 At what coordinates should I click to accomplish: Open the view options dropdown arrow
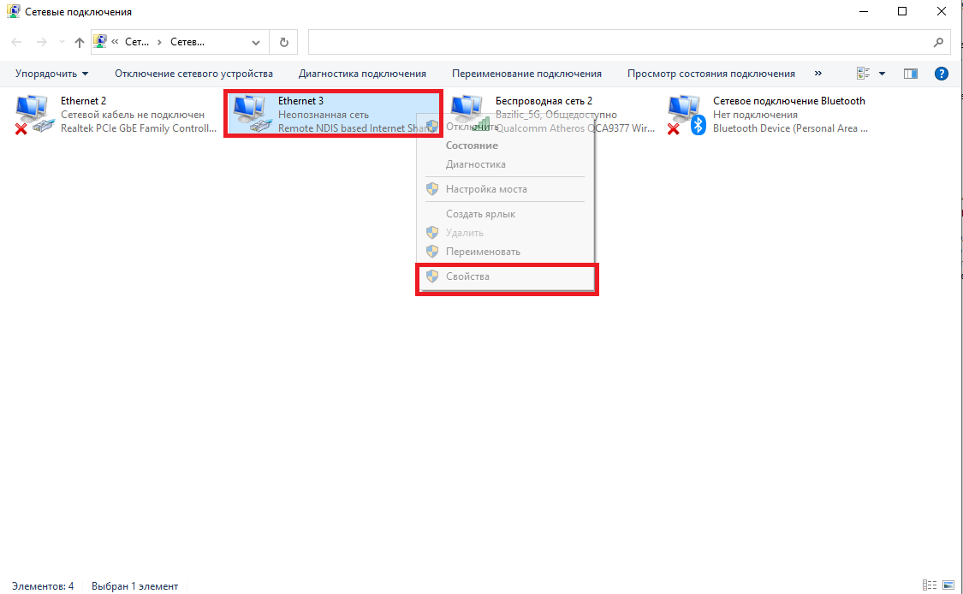point(883,74)
